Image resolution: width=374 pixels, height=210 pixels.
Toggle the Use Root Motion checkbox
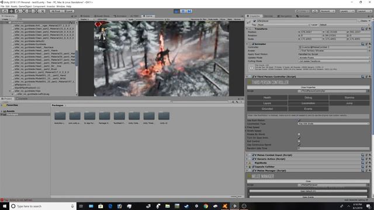click(299, 121)
